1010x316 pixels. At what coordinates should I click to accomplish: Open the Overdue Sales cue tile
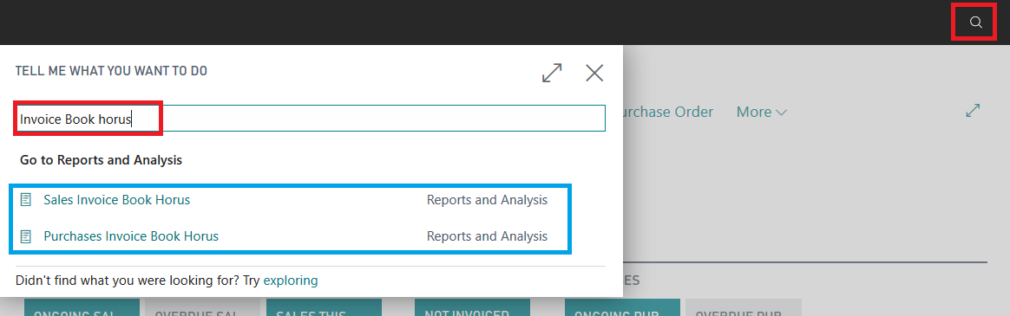(202, 307)
